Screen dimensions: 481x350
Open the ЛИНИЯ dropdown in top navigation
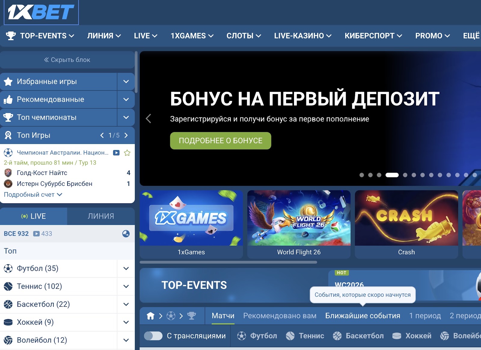104,36
